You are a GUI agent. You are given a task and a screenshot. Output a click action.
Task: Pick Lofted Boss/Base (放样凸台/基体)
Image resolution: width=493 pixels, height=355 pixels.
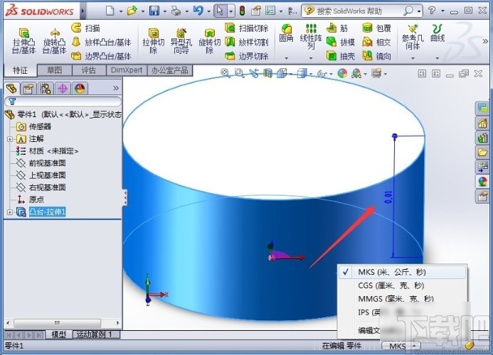(x=101, y=42)
